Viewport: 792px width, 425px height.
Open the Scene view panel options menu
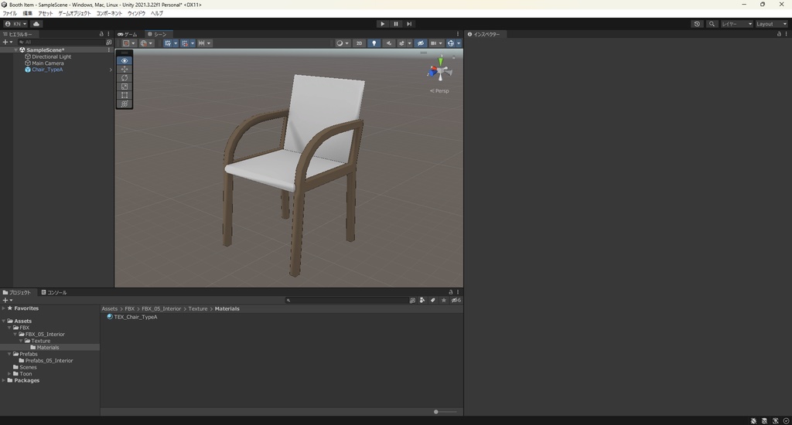pyautogui.click(x=458, y=34)
